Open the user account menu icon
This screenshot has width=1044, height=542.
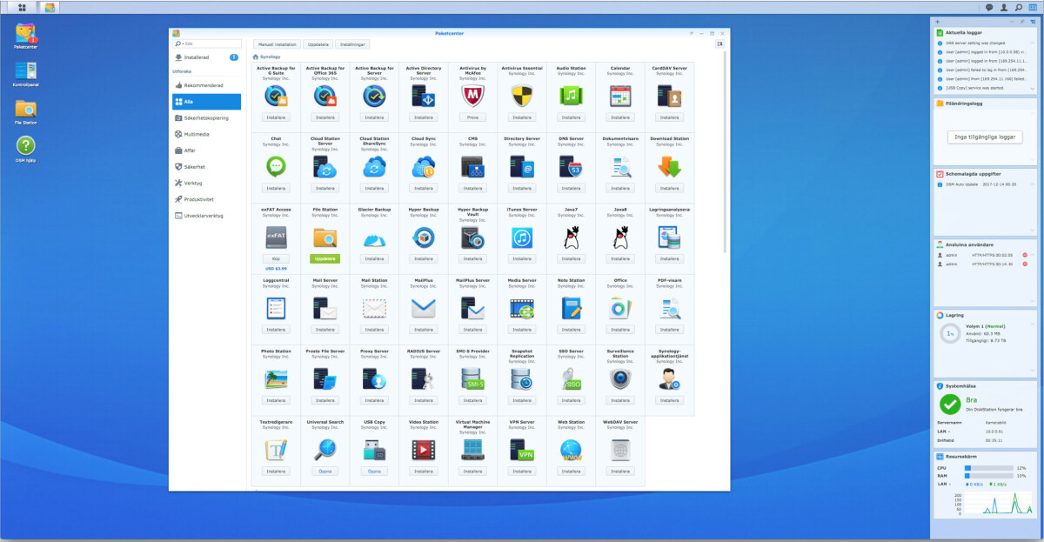pos(1004,7)
